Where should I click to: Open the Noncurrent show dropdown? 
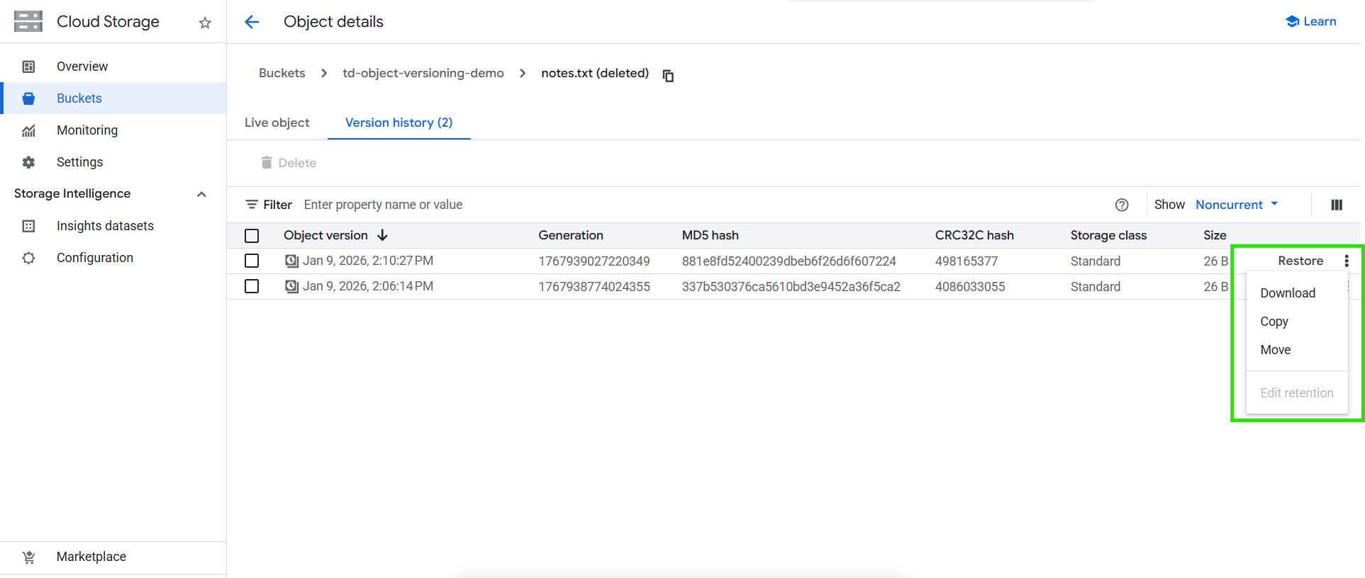pos(1237,205)
